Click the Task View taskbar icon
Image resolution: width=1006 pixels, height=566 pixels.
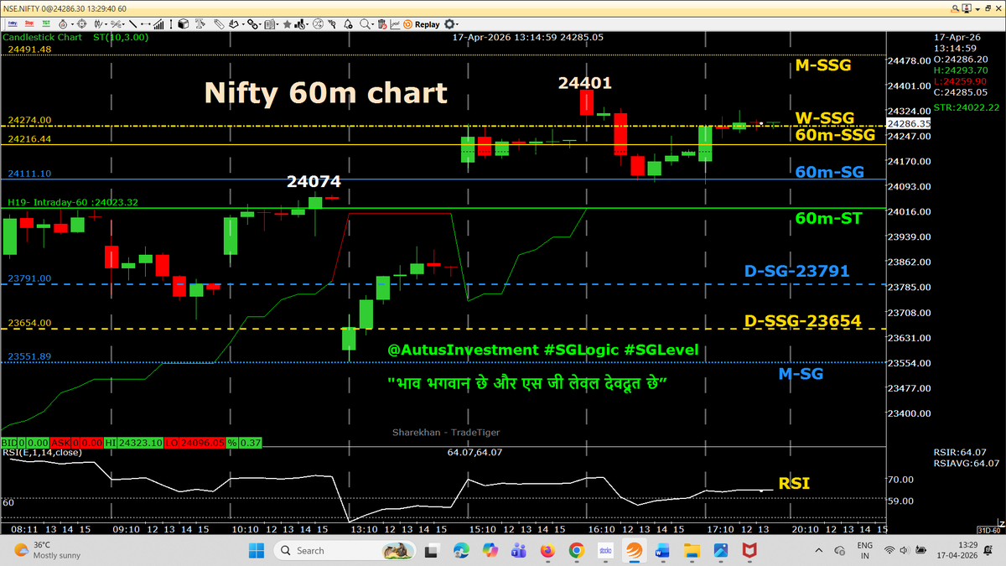pos(432,550)
